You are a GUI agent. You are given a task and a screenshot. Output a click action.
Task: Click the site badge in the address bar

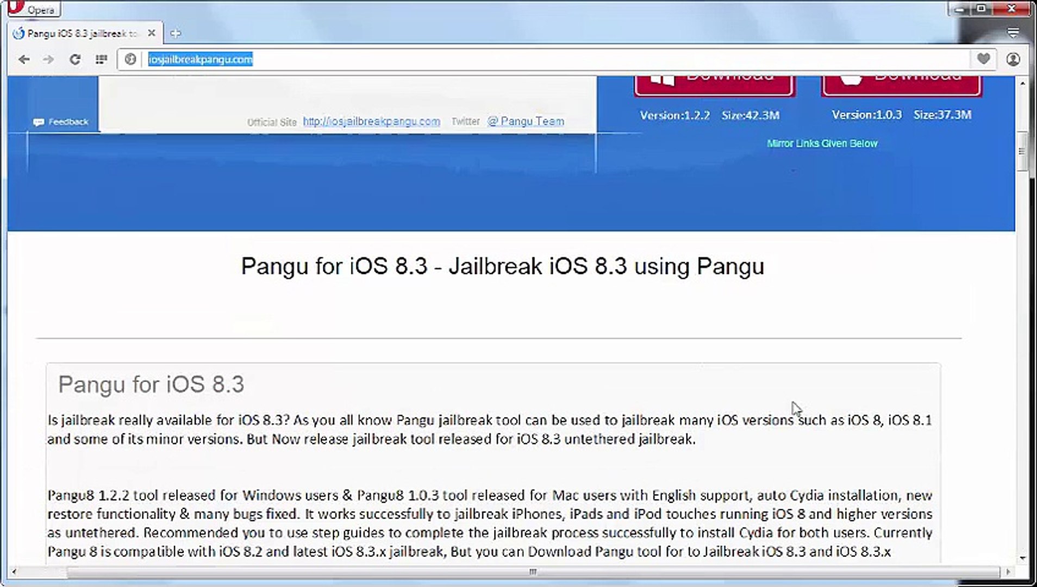[x=130, y=60]
